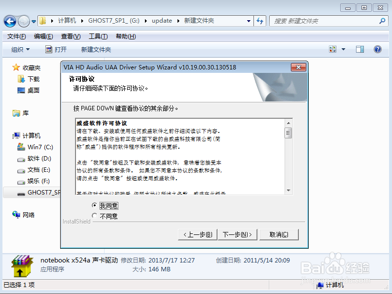Expand the address bar history dropdown
392x294 pixels.
(x=249, y=21)
